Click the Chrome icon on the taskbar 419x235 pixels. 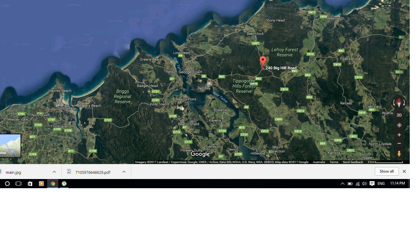point(53,184)
